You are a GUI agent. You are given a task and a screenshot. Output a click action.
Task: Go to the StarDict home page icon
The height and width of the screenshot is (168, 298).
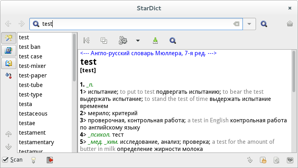[290, 24]
